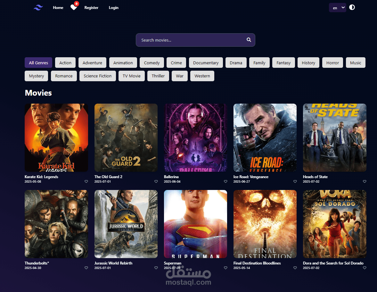
Task: Filter movies by Action genre
Action: point(65,63)
